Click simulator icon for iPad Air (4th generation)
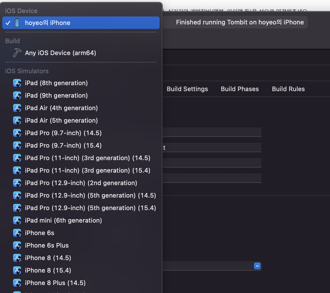This screenshot has width=330, height=293. (17, 108)
